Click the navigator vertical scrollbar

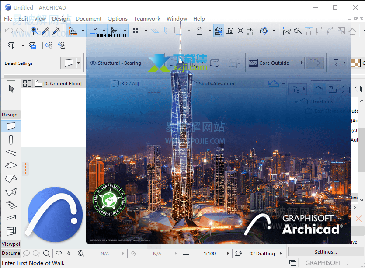[361, 150]
